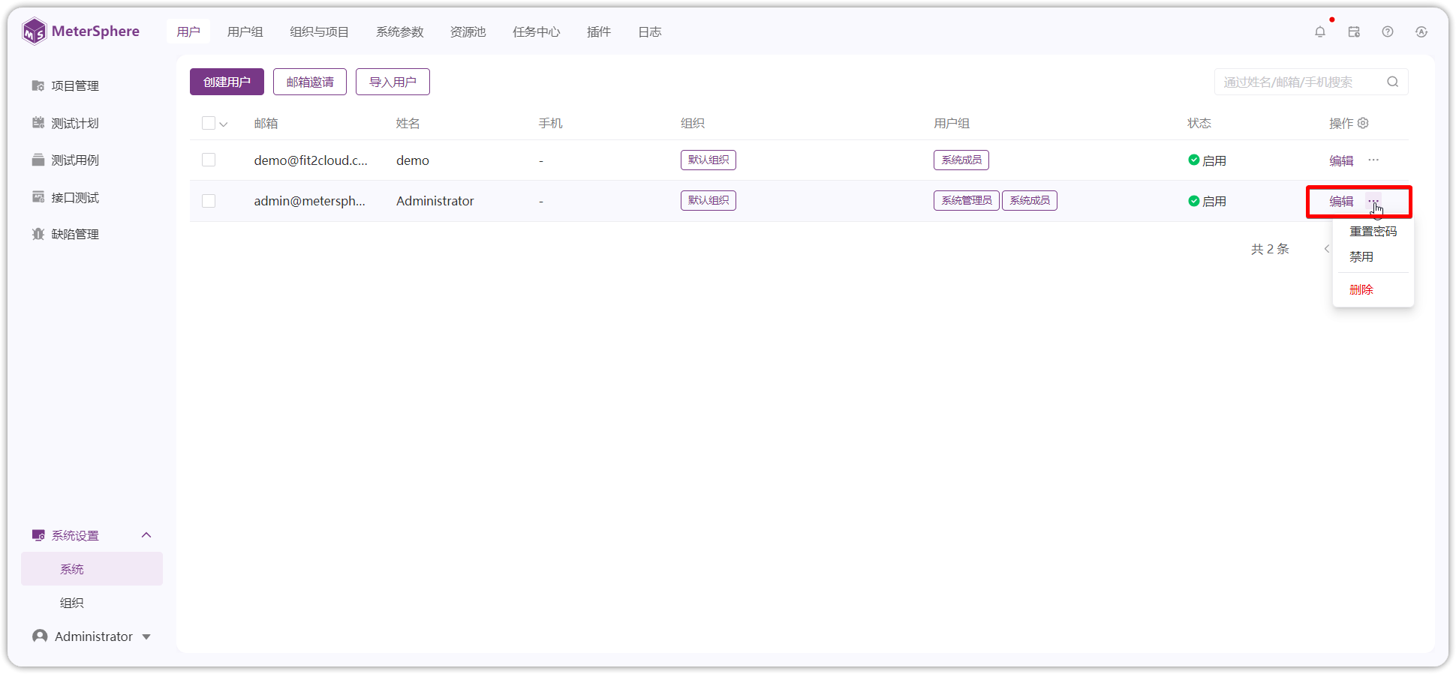Click the 接口测试 sidebar icon

click(x=38, y=197)
